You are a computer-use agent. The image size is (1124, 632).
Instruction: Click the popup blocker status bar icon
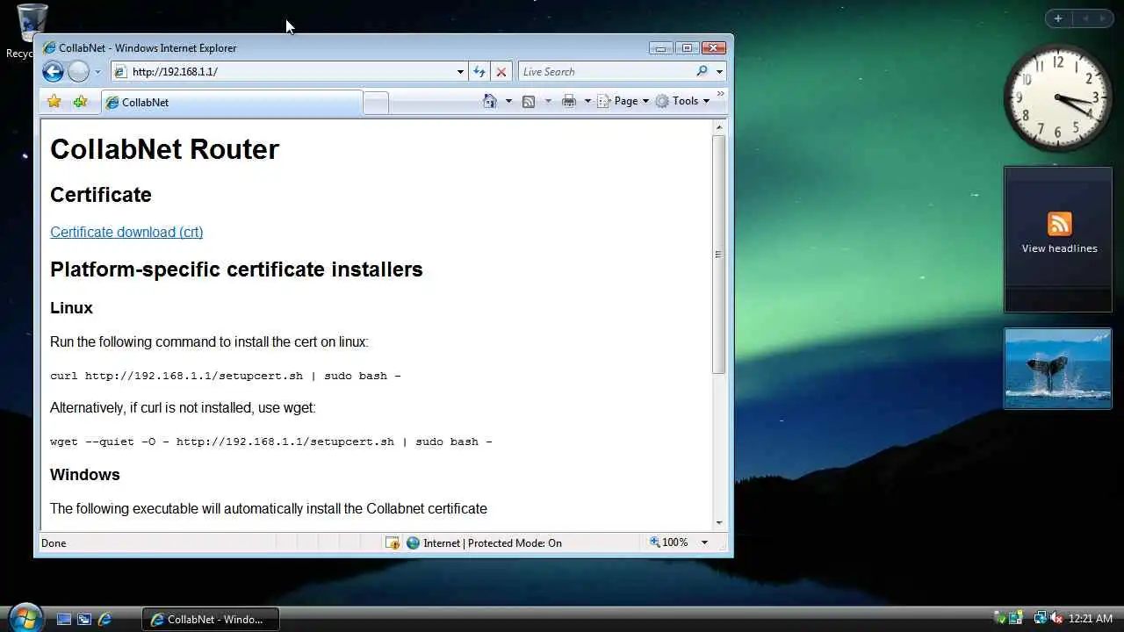[393, 542]
